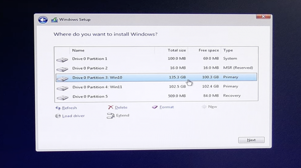301x168 pixels.
Task: Click the 84.0 MB free space cell
Action: click(211, 95)
